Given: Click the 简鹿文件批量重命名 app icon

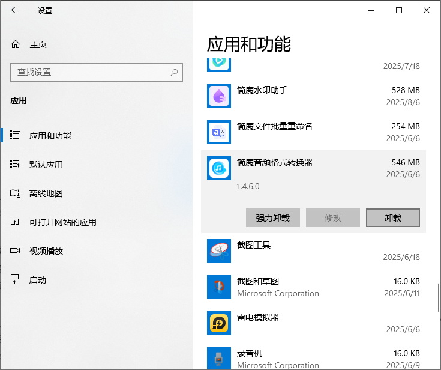Looking at the screenshot, I should tap(219, 132).
